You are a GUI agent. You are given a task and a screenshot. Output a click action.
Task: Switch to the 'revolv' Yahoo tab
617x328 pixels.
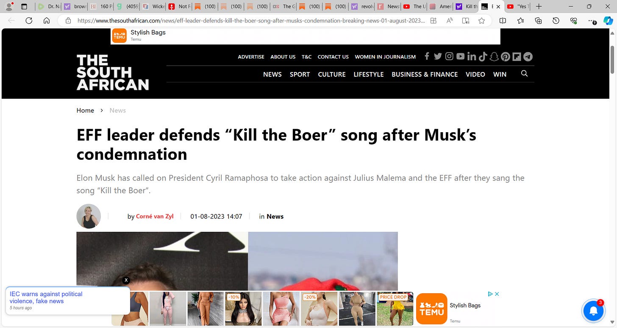click(x=362, y=6)
